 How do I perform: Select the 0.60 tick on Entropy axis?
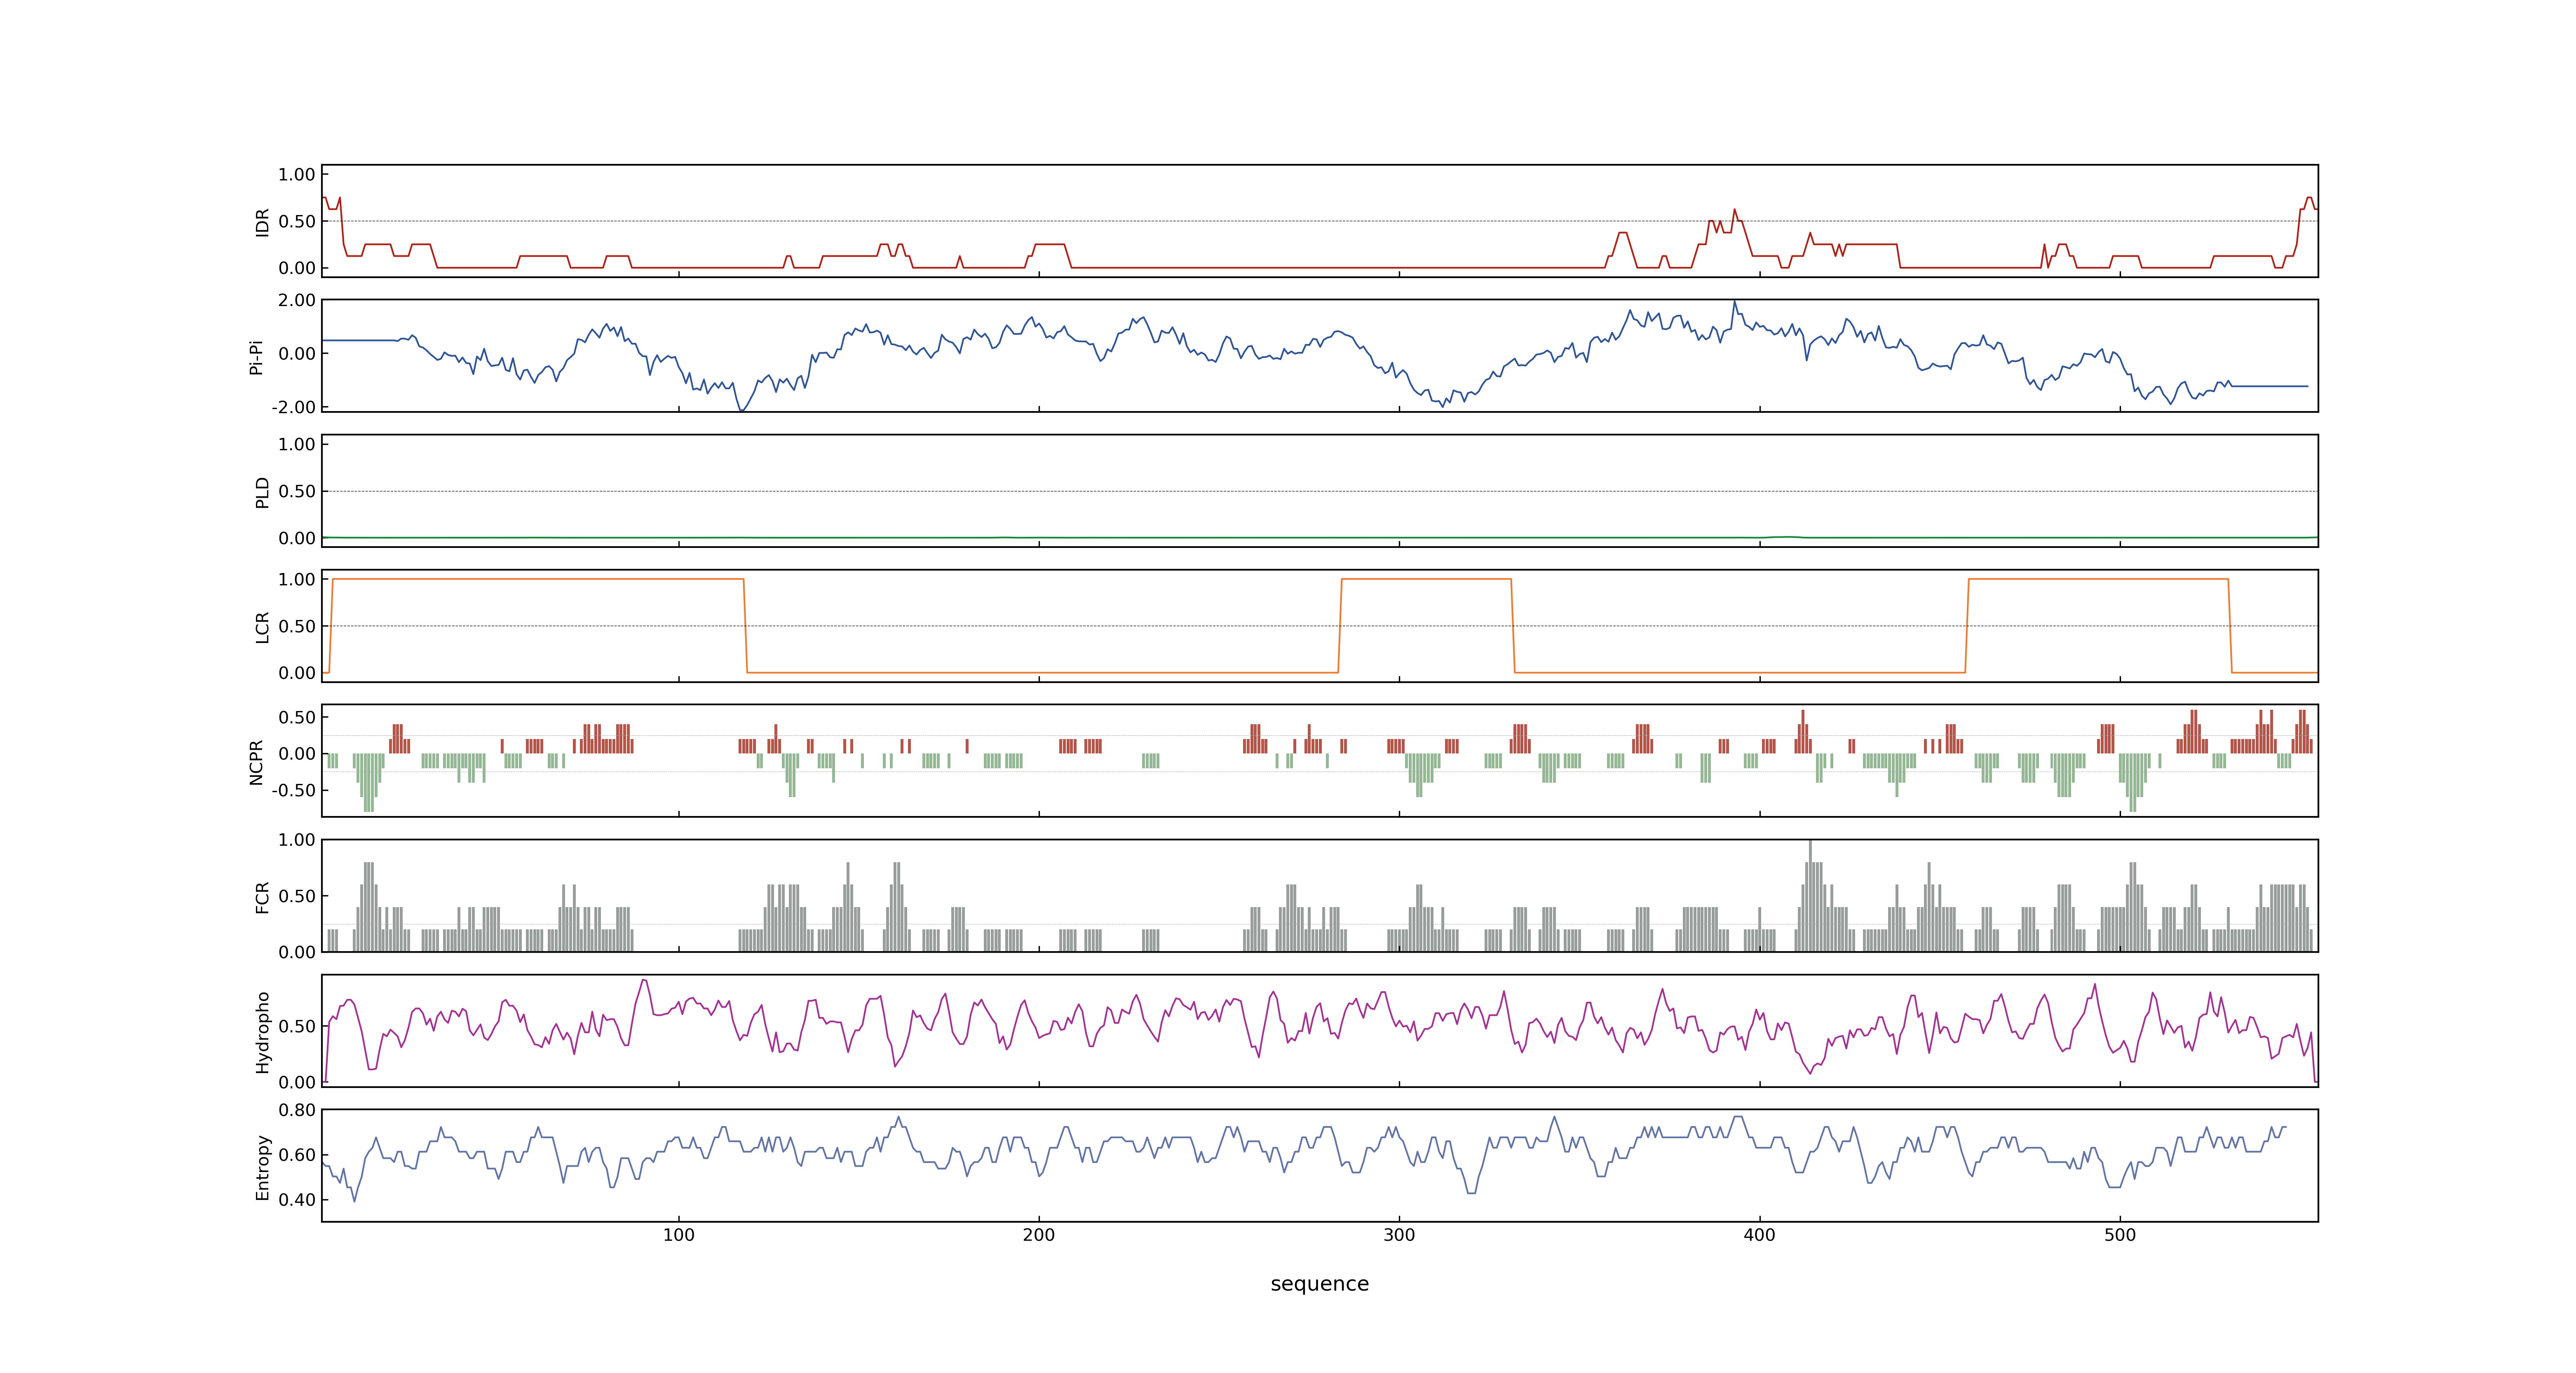point(297,1155)
